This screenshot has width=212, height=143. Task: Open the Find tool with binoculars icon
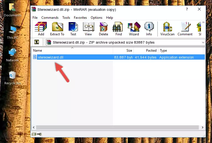tap(119, 29)
